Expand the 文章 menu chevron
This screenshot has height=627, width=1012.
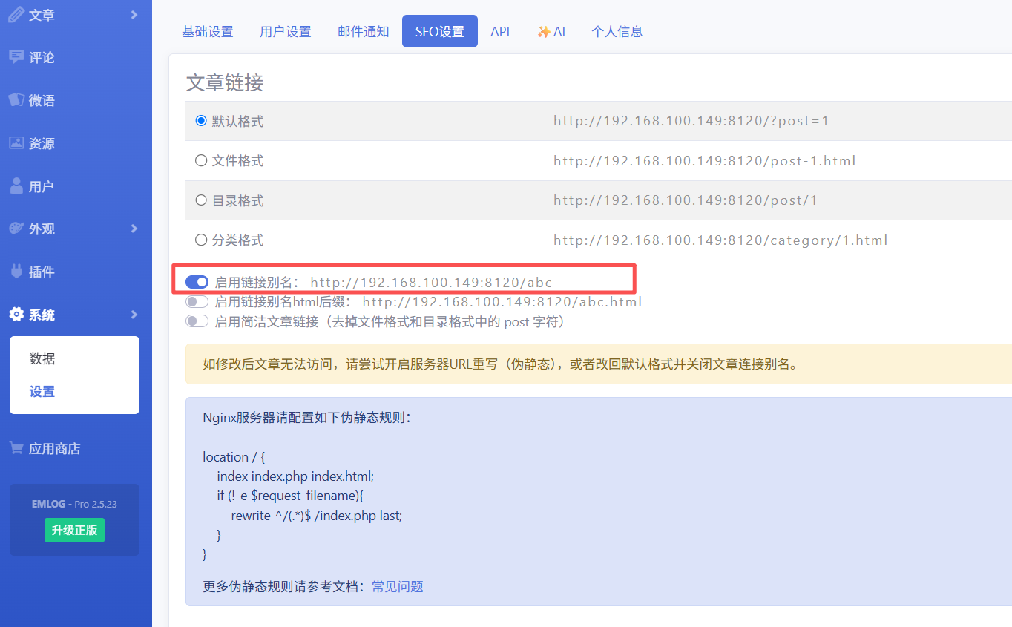click(x=134, y=14)
